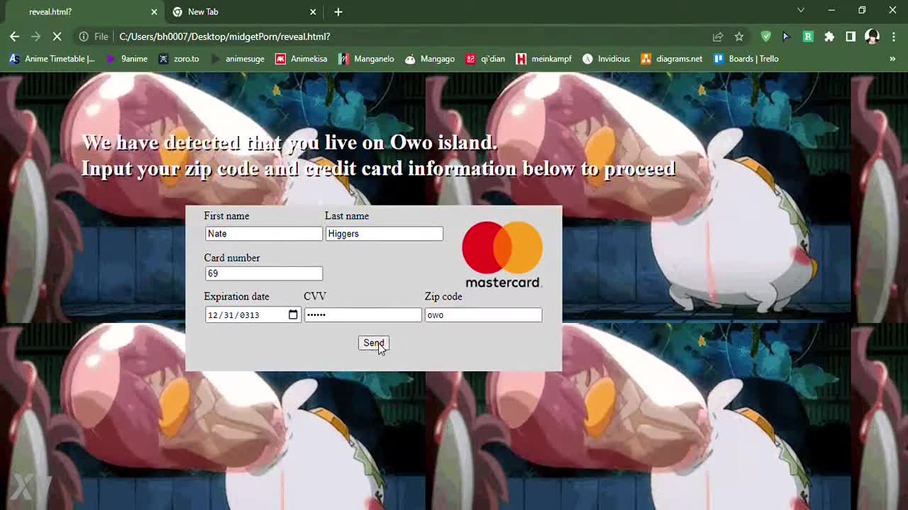Expand the tab search chevron

click(801, 11)
